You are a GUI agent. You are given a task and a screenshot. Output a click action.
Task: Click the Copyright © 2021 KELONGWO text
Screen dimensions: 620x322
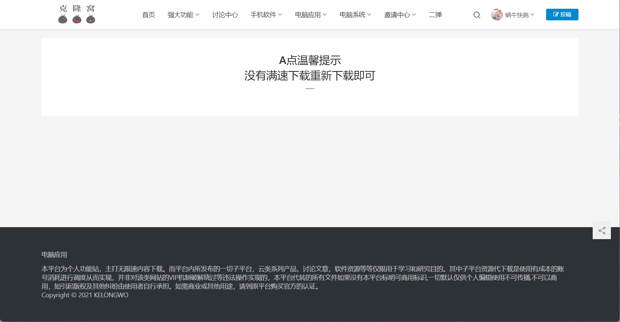point(85,295)
